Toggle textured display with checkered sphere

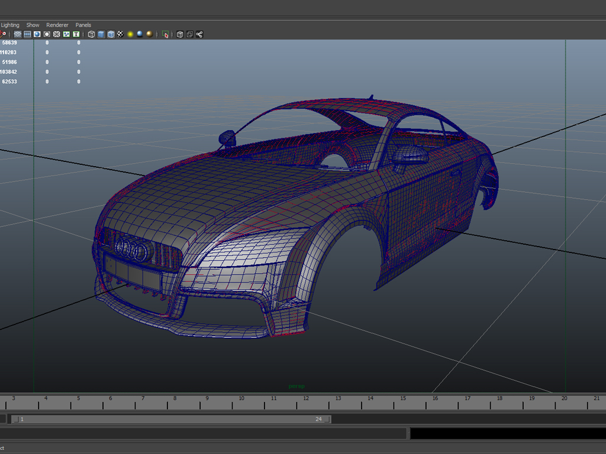(x=120, y=34)
